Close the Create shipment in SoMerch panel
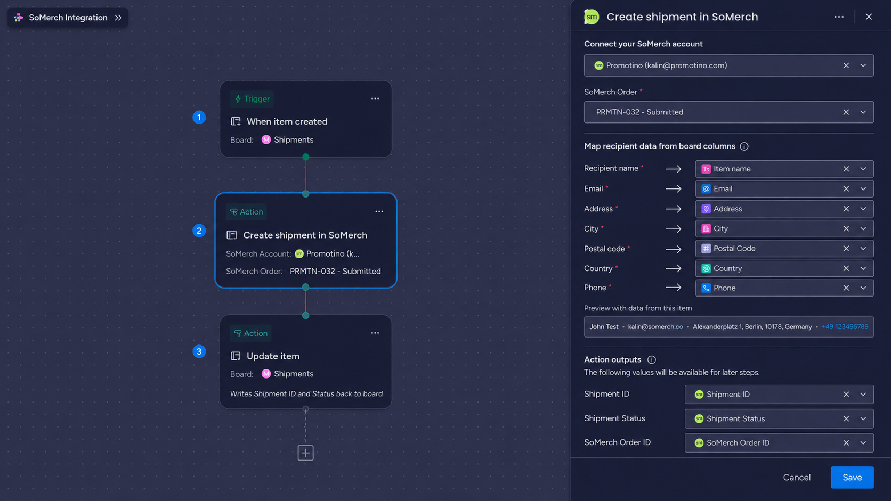This screenshot has width=891, height=501. click(869, 17)
